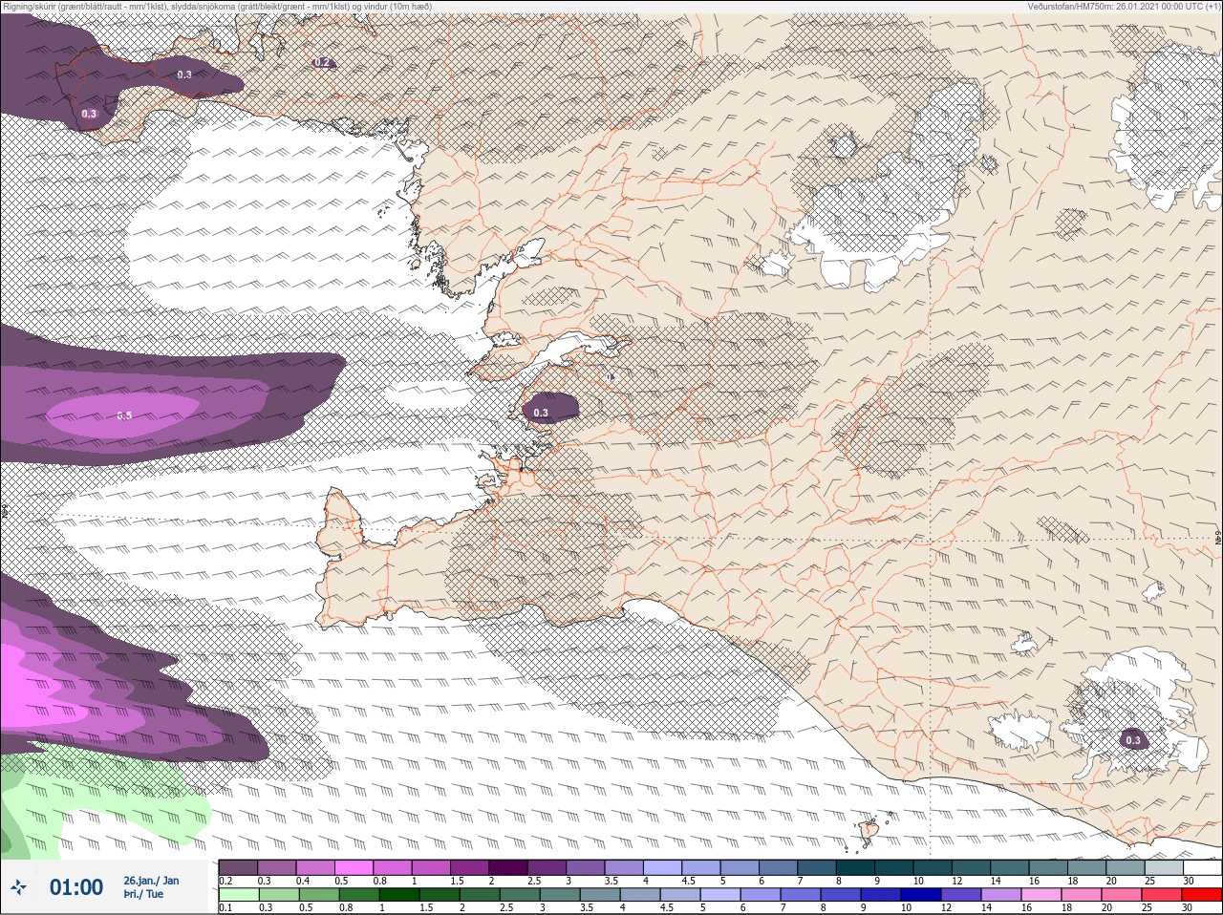The height and width of the screenshot is (915, 1223).
Task: Select upper legend swatch starting at 1.5
Action: (469, 867)
